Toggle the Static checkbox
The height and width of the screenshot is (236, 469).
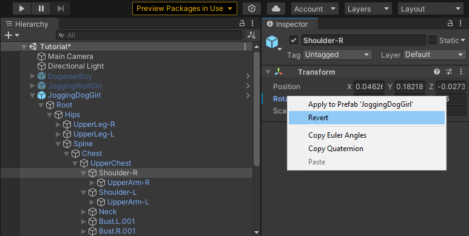(x=433, y=40)
